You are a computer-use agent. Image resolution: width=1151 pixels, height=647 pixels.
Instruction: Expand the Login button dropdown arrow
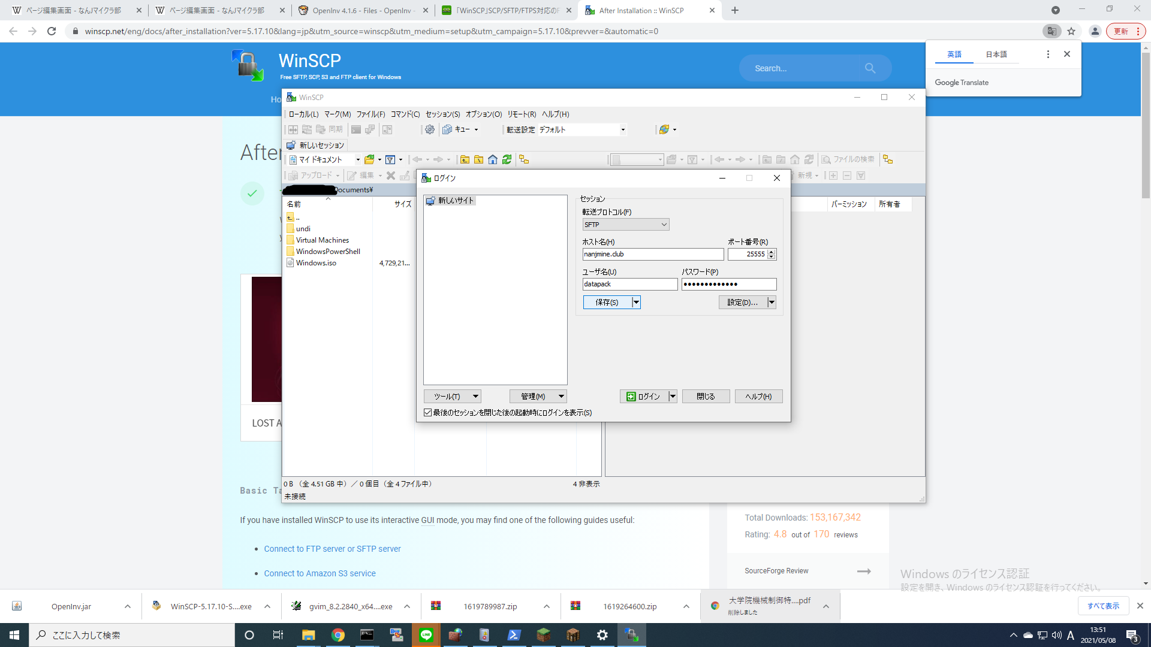click(673, 397)
